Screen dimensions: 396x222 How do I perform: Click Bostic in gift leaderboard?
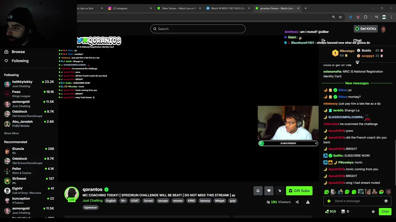click(x=366, y=51)
